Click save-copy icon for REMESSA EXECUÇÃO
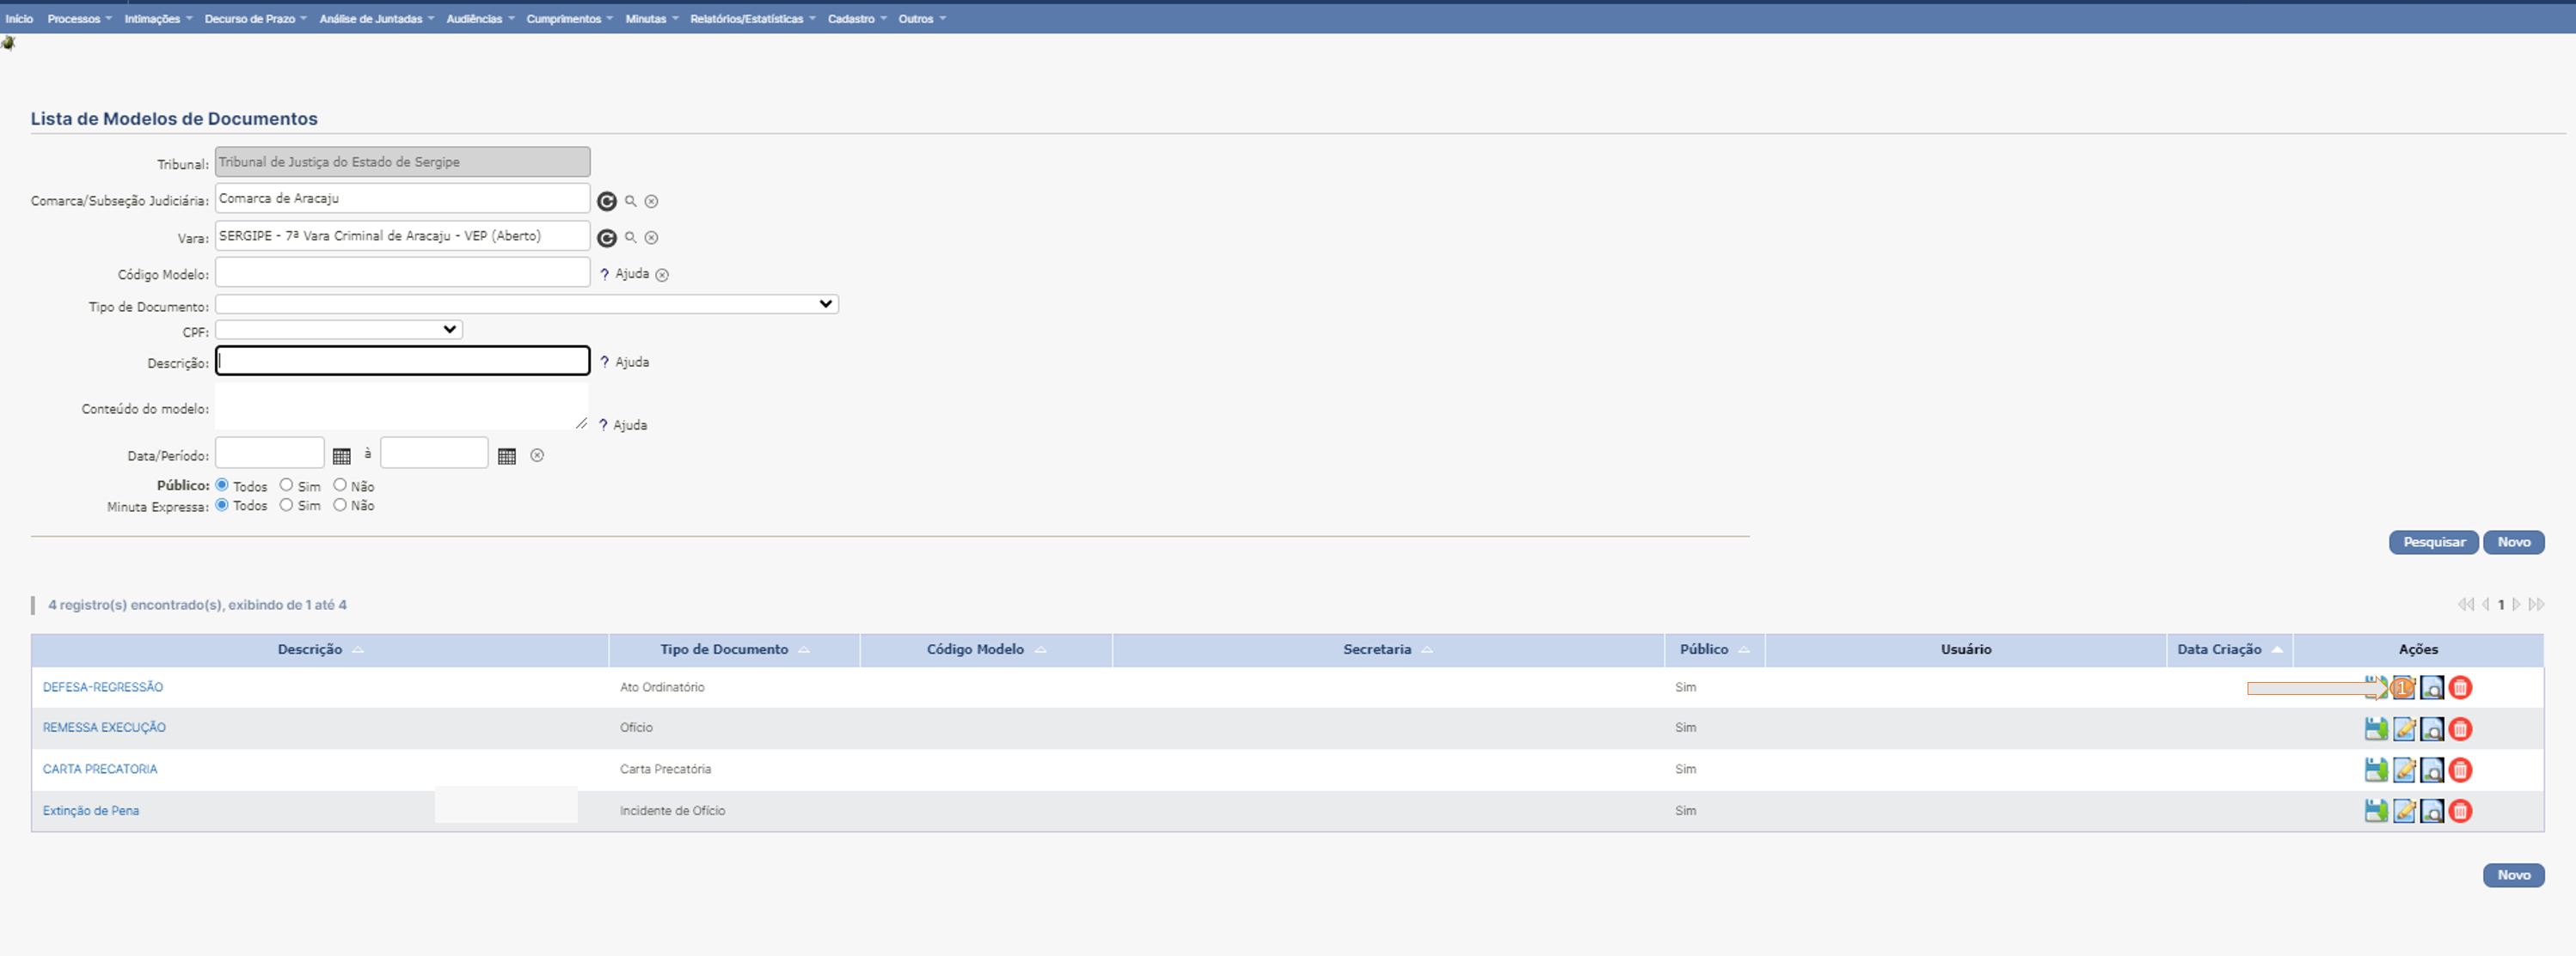2576x956 pixels. [2376, 729]
